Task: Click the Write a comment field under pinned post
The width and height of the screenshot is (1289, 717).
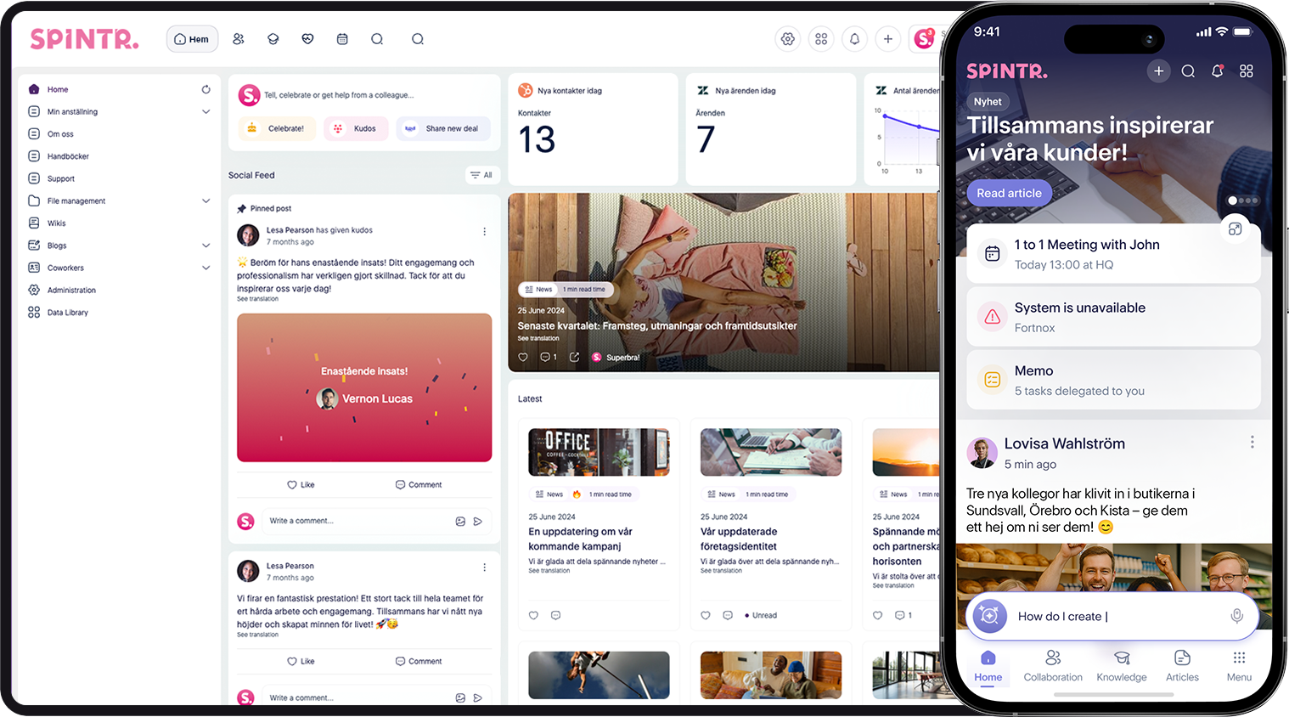Action: 357,521
